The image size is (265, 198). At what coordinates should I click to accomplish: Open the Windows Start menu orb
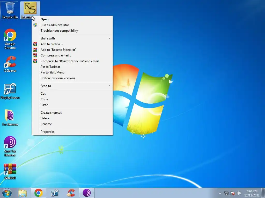(7, 193)
